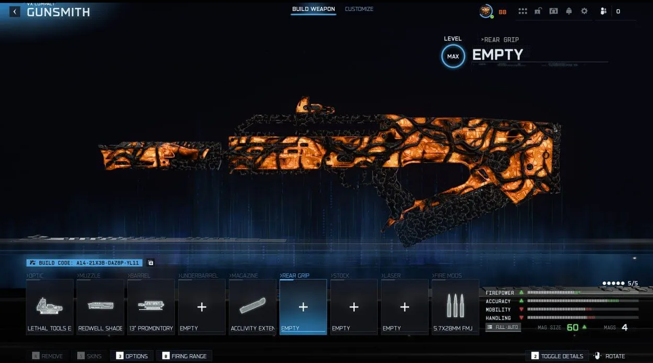
Task: Add an attachment to the selected Rear Grip slot
Action: point(303,307)
